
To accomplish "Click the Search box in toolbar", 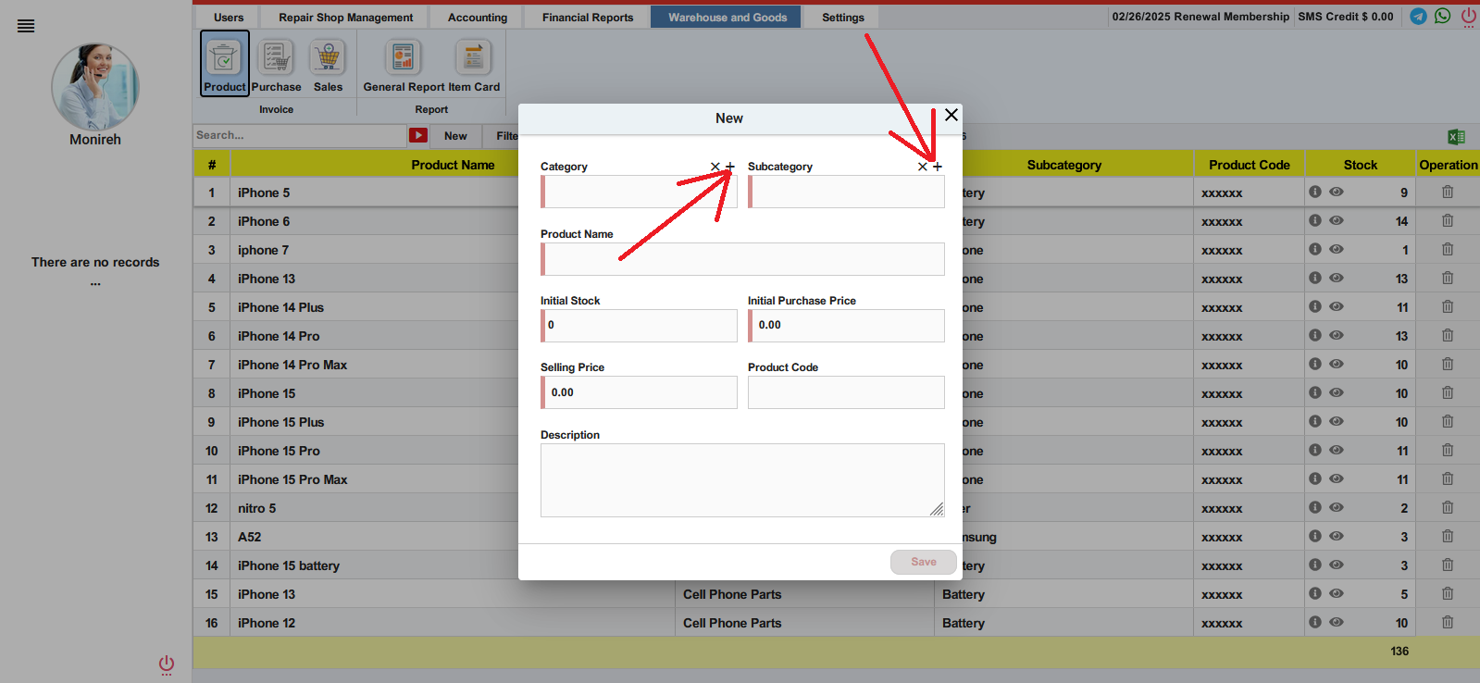I will [x=300, y=135].
